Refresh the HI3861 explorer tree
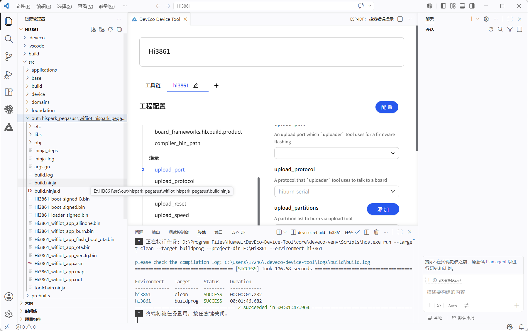 click(x=111, y=29)
